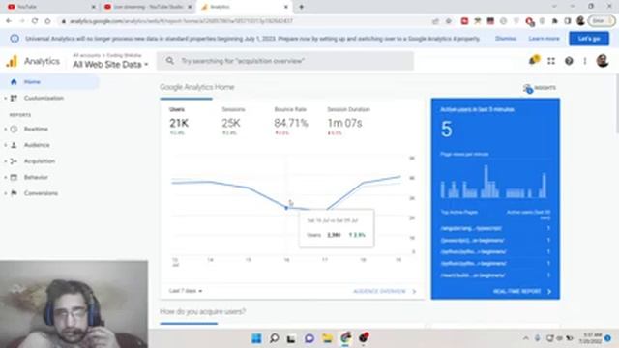619x348 pixels.
Task: Click the Audience person icon
Action: [14, 145]
